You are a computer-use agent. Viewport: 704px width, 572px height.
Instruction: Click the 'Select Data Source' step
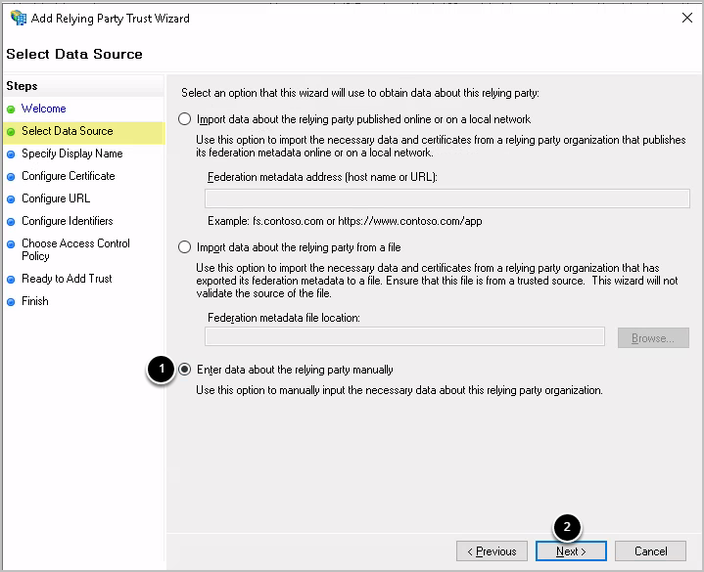coord(68,131)
